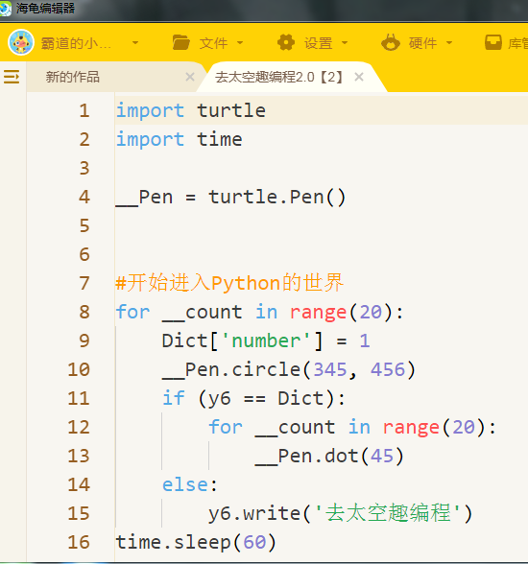Close the 新的作品 tab

pos(190,77)
